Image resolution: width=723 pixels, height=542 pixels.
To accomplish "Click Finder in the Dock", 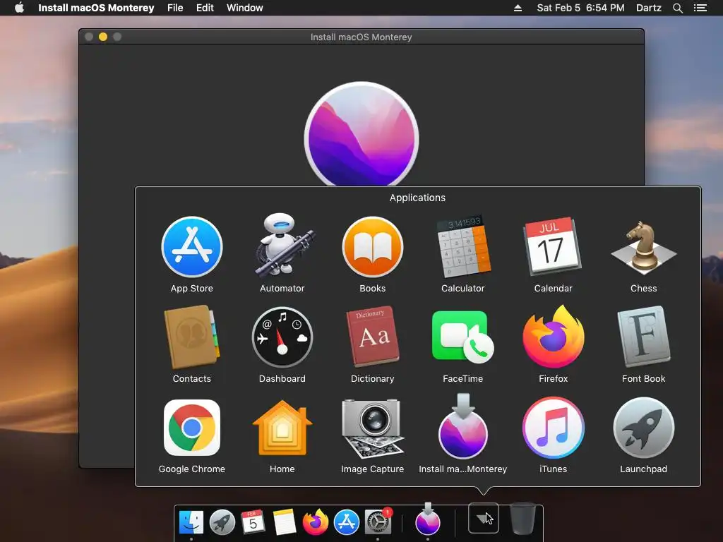I will [191, 522].
